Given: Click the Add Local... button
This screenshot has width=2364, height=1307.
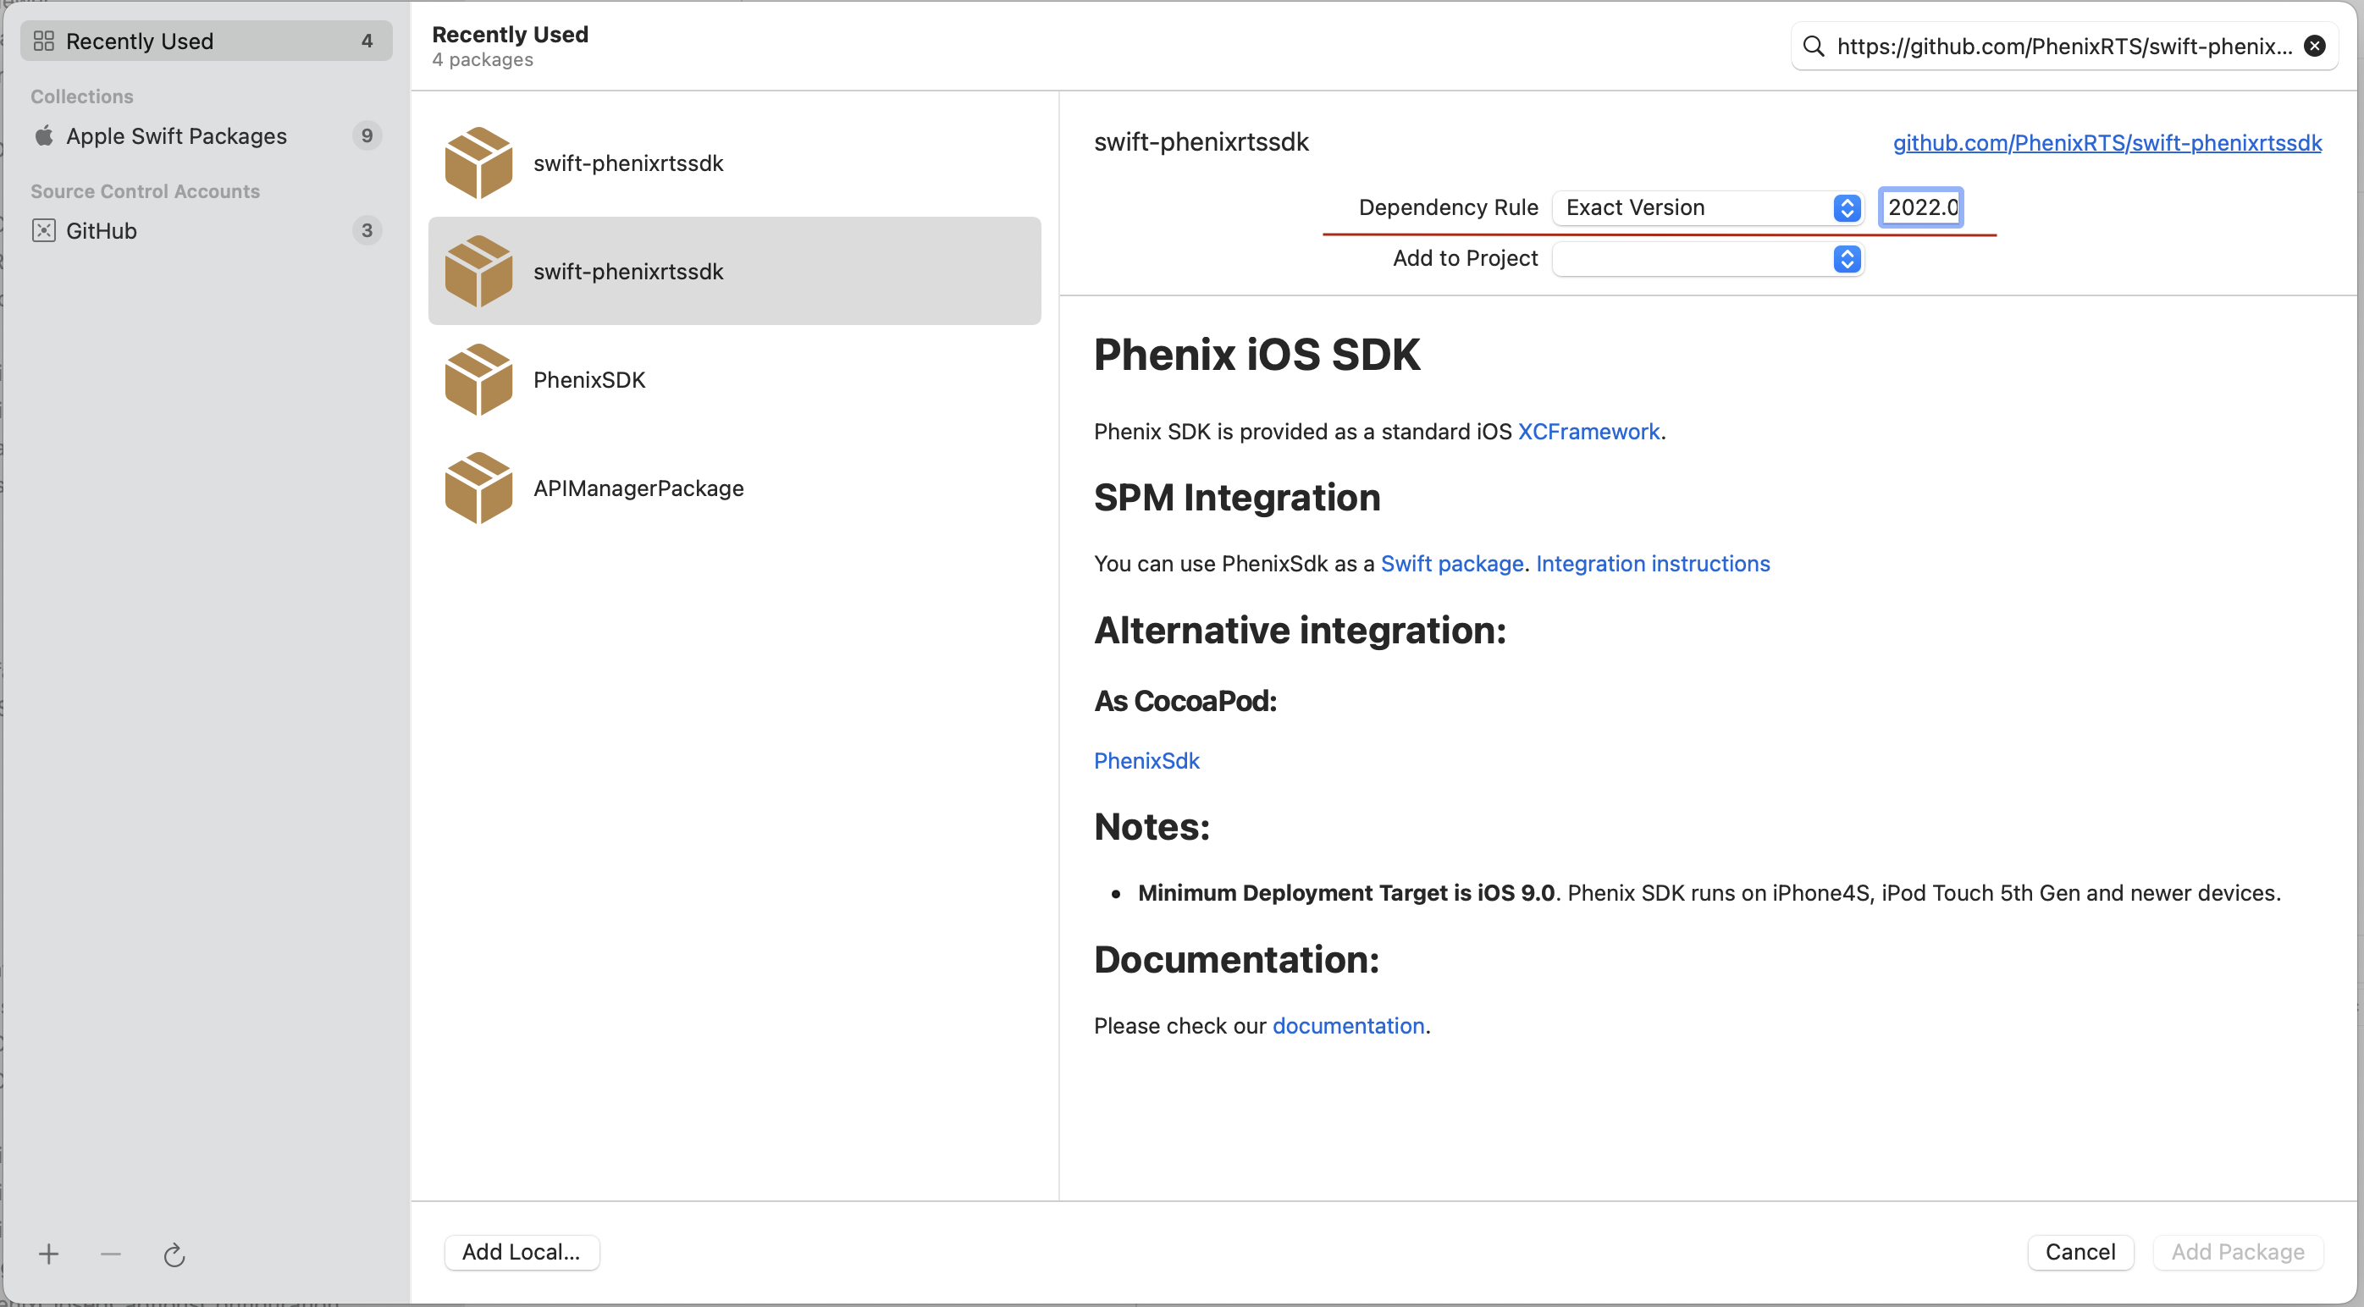Looking at the screenshot, I should click(x=522, y=1251).
